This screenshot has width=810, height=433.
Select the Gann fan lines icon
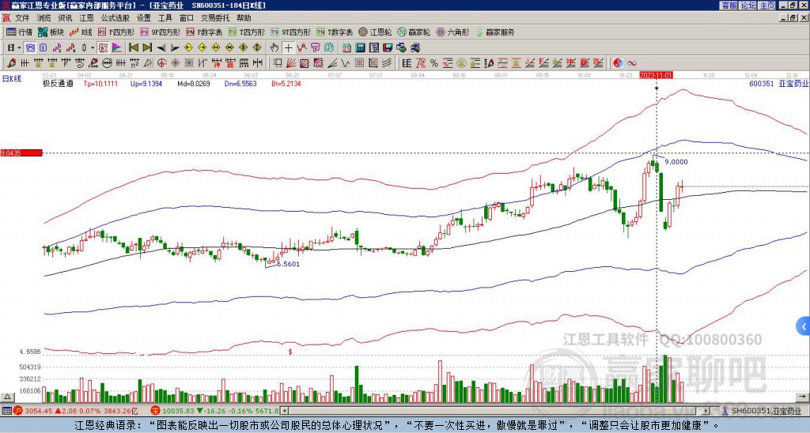click(291, 63)
